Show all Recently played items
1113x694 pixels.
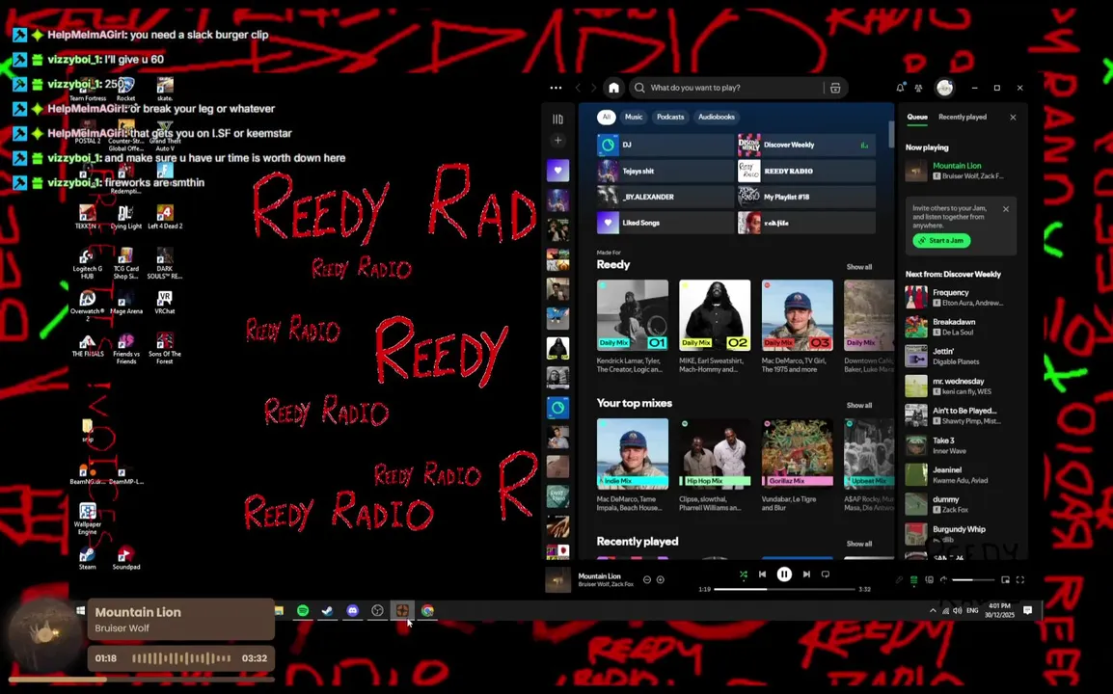859,545
